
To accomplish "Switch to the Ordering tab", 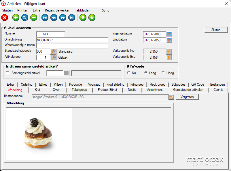I will point(26,84).
